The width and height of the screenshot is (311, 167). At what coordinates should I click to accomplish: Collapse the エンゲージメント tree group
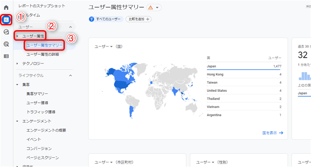[17, 121]
